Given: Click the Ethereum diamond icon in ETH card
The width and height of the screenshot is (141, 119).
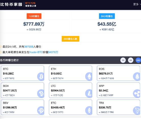Looking at the screenshot, I should tap(89, 76).
